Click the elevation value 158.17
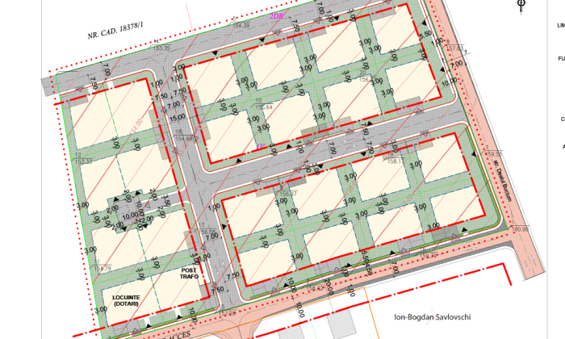Image resolution: width=565 pixels, height=339 pixels. 395,161
